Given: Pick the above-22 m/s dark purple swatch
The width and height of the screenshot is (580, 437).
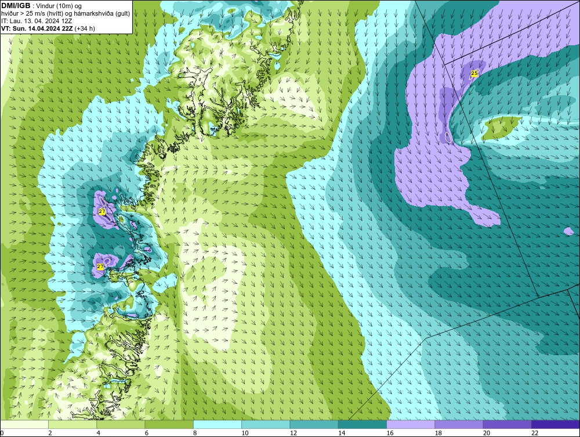Looking at the screenshot, I should (x=556, y=424).
